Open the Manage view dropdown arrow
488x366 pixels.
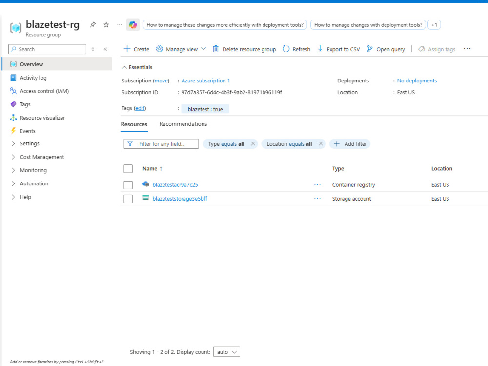(203, 49)
